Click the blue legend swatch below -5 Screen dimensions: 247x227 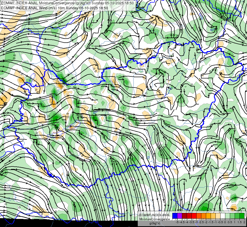(x=175, y=216)
